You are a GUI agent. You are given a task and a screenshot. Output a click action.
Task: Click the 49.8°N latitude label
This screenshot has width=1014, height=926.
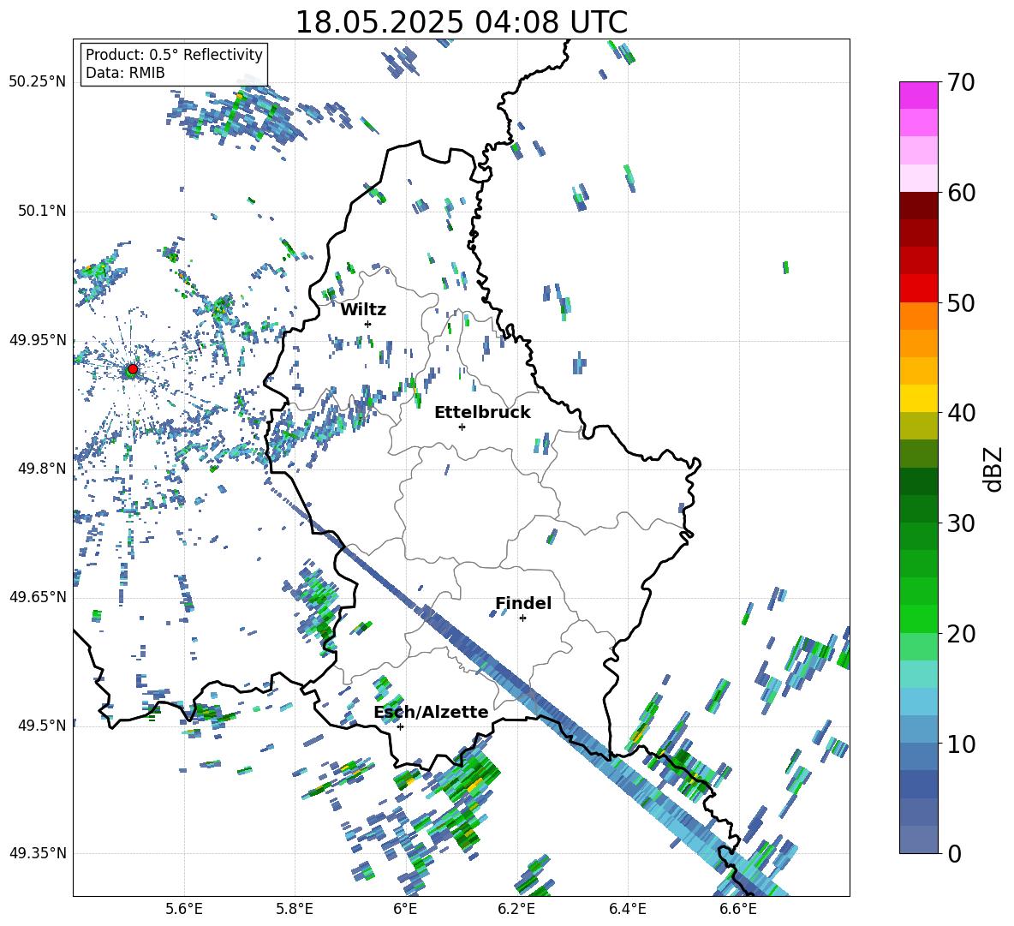coord(42,469)
